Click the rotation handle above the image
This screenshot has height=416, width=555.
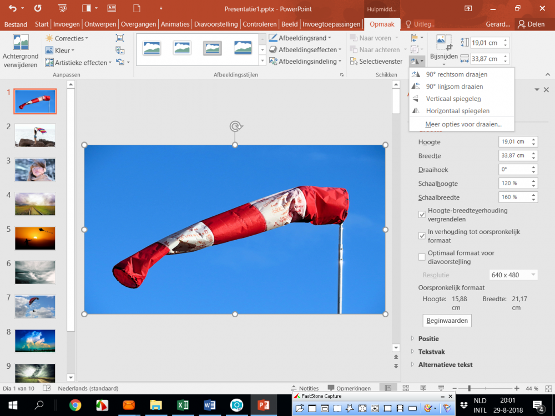[x=235, y=126]
